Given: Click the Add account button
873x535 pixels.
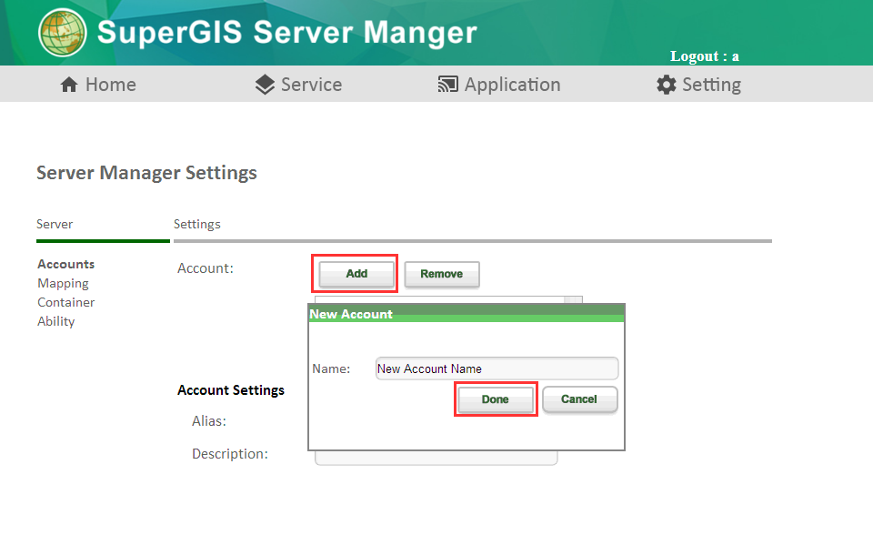Looking at the screenshot, I should coord(356,274).
